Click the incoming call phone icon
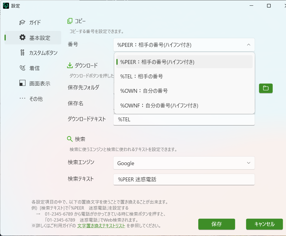The height and width of the screenshot is (236, 286). pyautogui.click(x=22, y=68)
